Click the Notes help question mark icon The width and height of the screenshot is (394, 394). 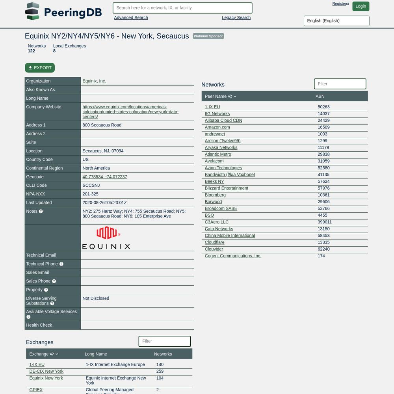41,211
